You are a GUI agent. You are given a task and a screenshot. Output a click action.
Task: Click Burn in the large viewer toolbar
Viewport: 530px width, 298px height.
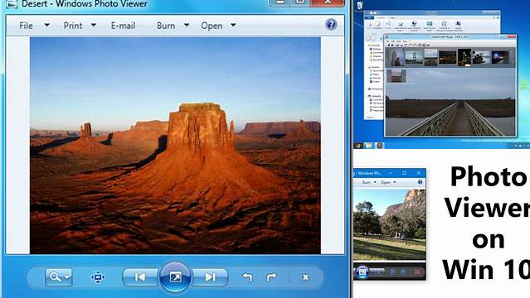pos(166,26)
